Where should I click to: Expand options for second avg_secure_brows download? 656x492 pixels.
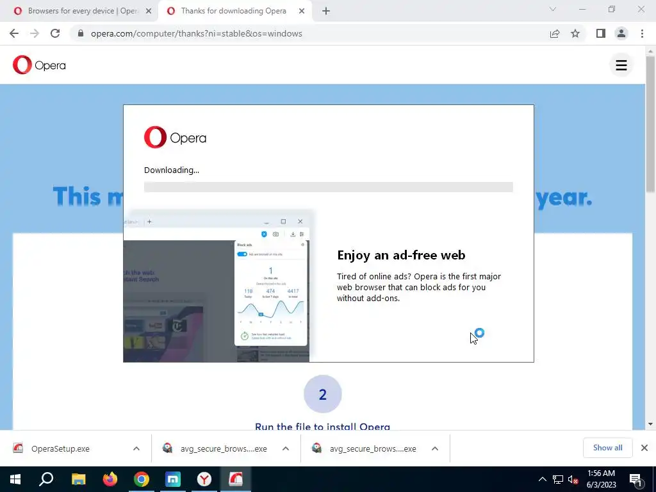click(x=435, y=448)
